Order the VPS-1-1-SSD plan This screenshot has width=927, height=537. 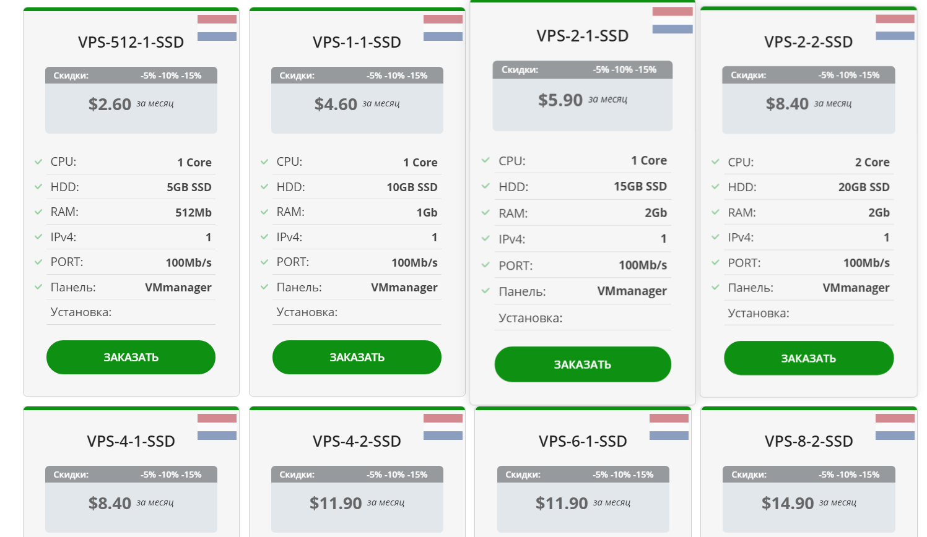357,358
